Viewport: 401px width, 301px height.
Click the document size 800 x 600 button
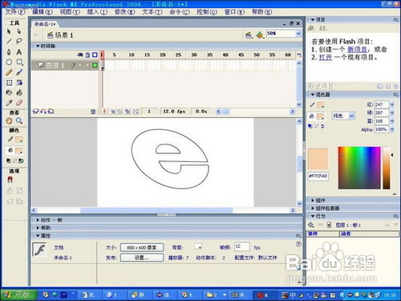[142, 247]
